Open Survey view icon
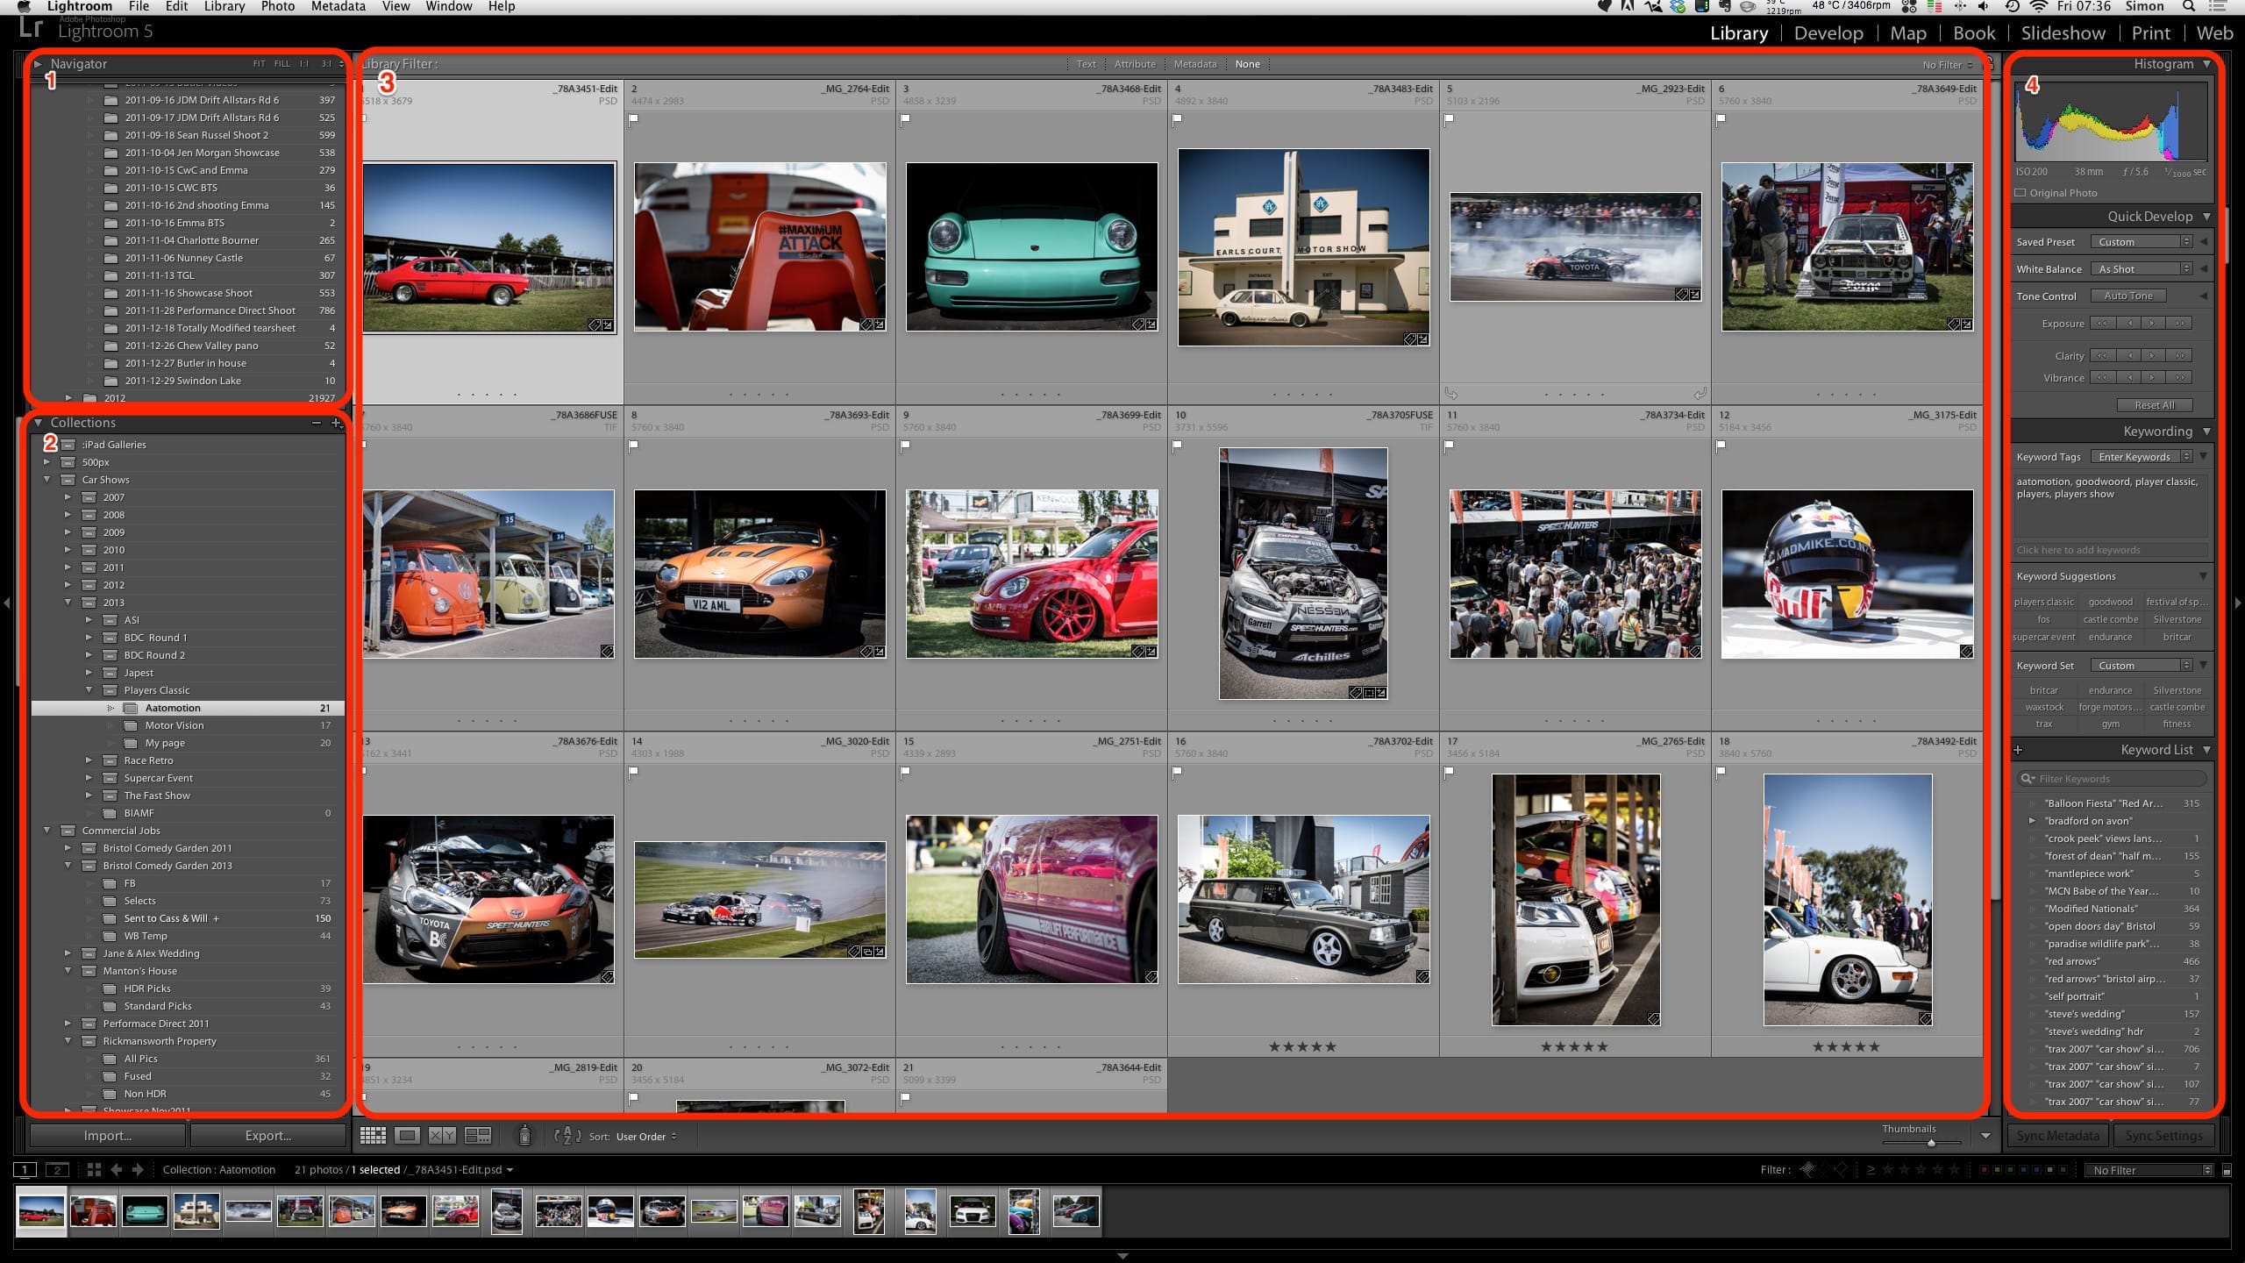 coord(478,1136)
